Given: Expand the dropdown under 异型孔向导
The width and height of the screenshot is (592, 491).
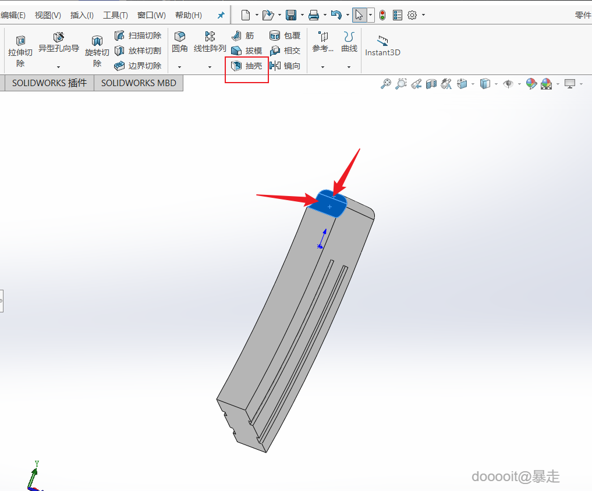Looking at the screenshot, I should click(x=59, y=67).
